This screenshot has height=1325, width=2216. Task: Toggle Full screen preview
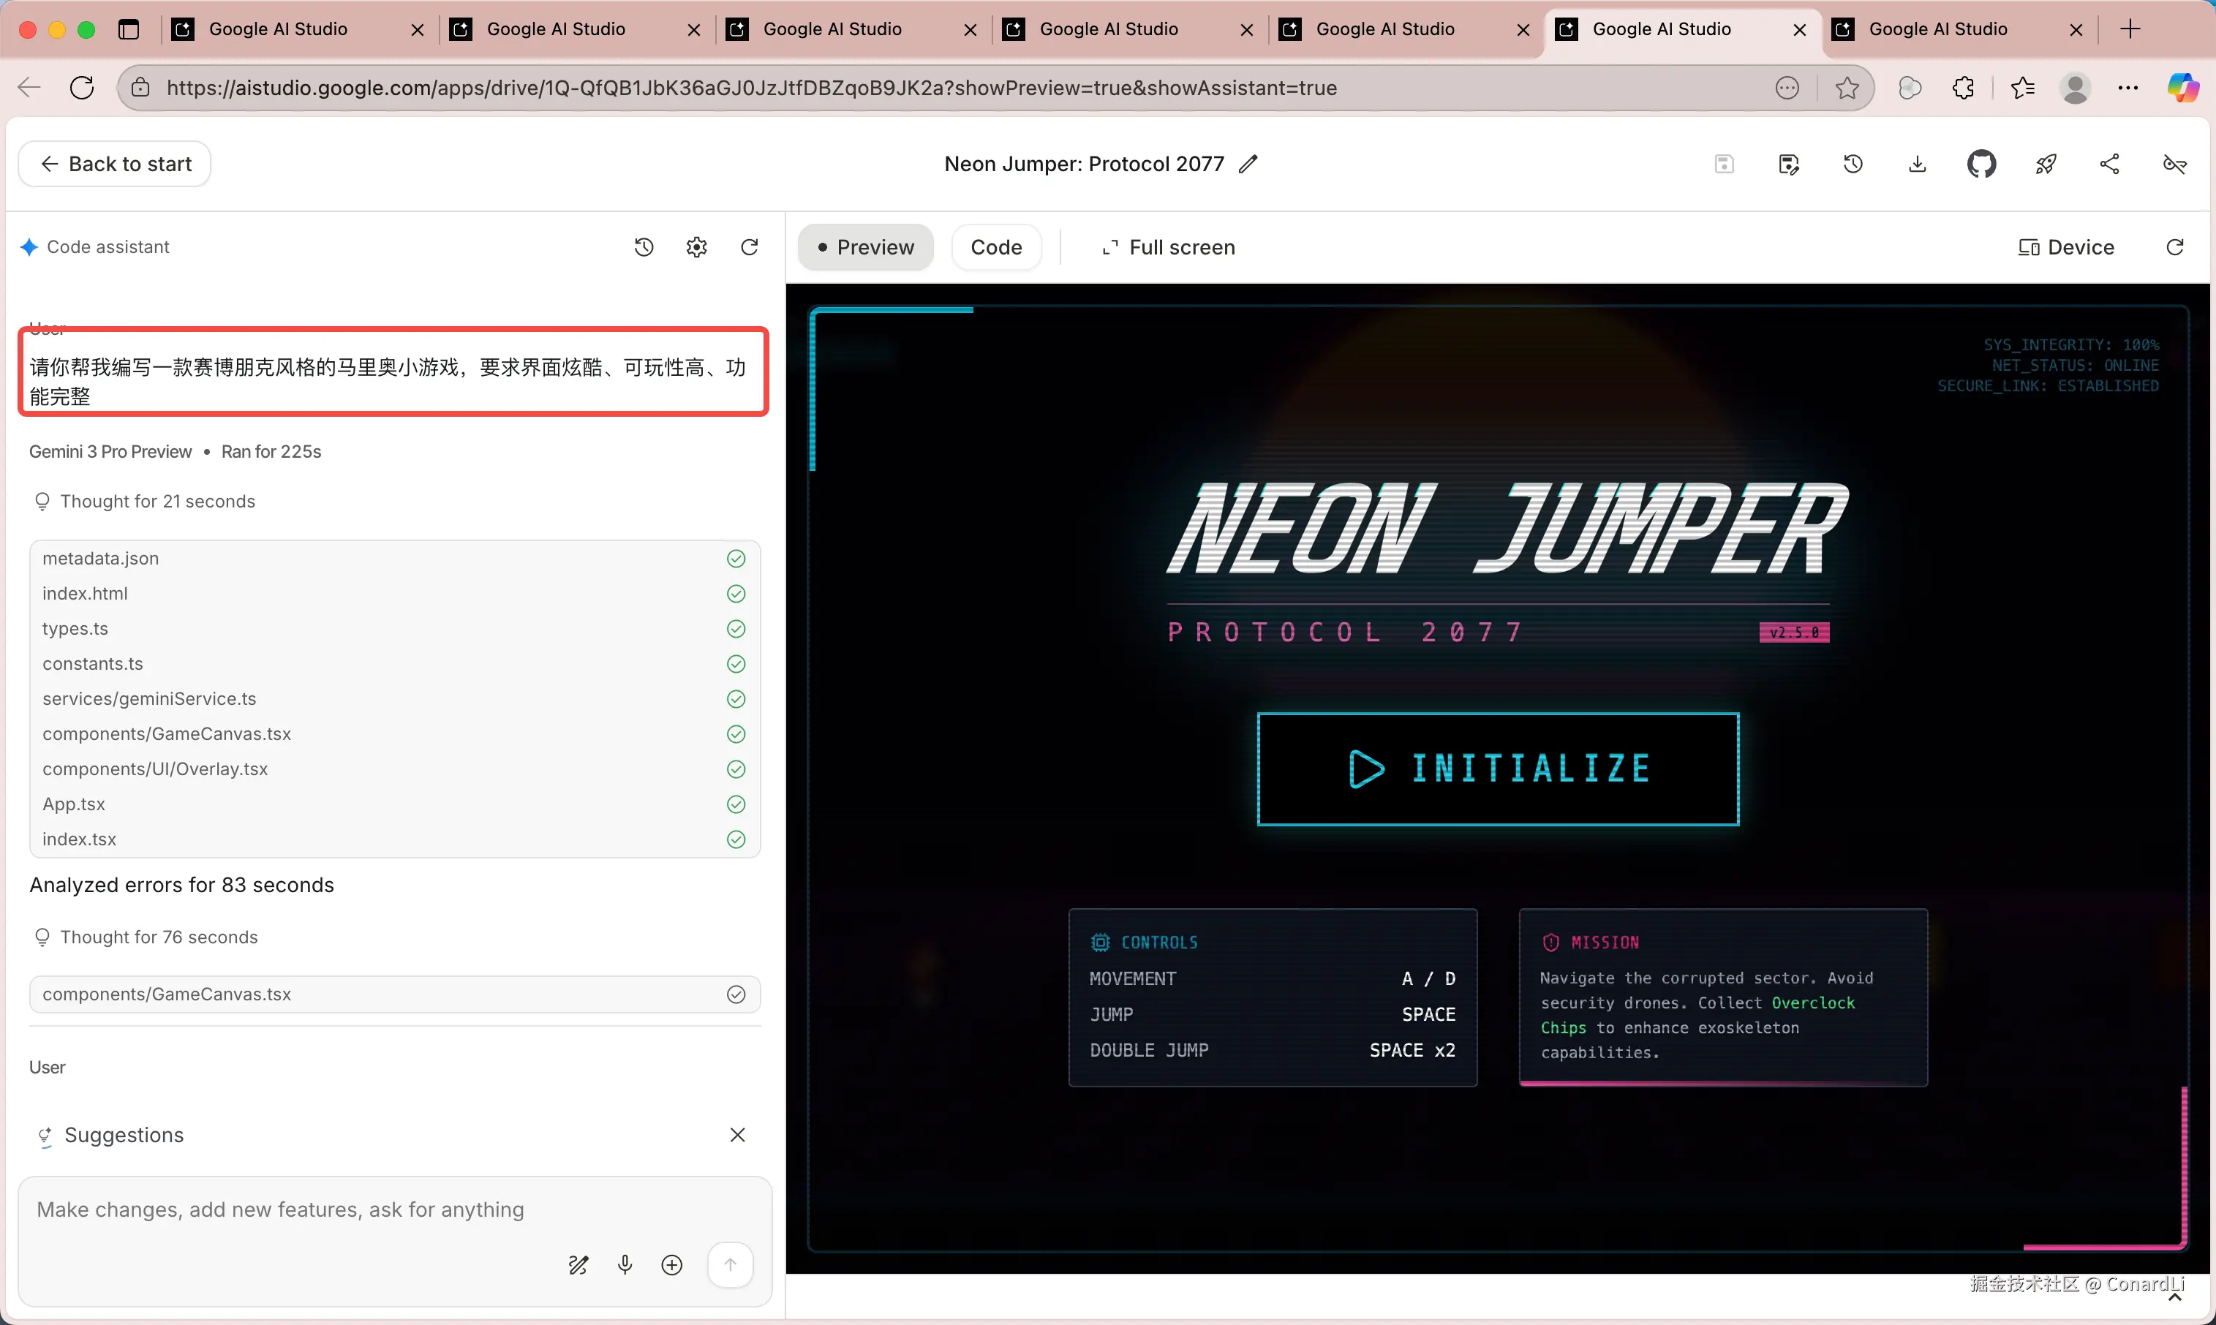[x=1168, y=247]
